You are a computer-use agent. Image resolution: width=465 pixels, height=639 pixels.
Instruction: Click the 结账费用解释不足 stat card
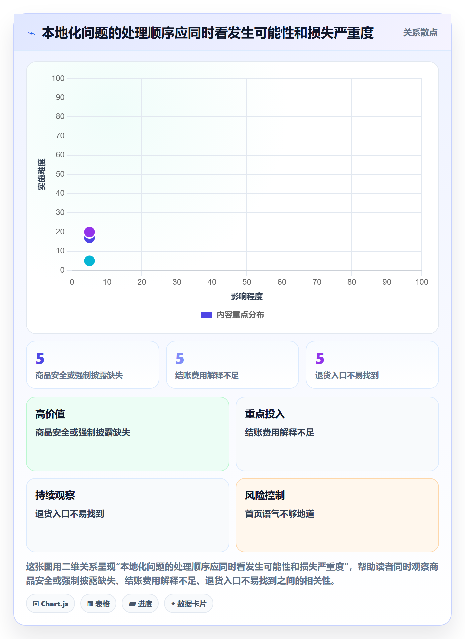[x=232, y=364]
